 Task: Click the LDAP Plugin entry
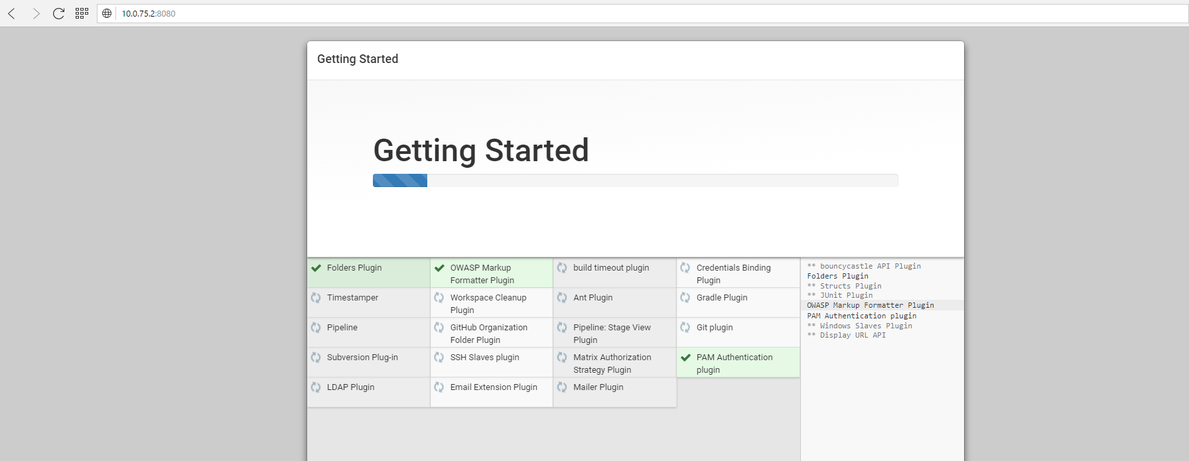pyautogui.click(x=350, y=387)
